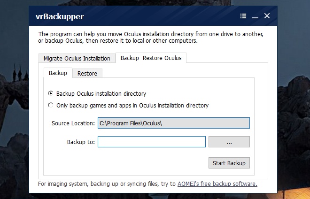Close the vrBackupper window

(267, 16)
